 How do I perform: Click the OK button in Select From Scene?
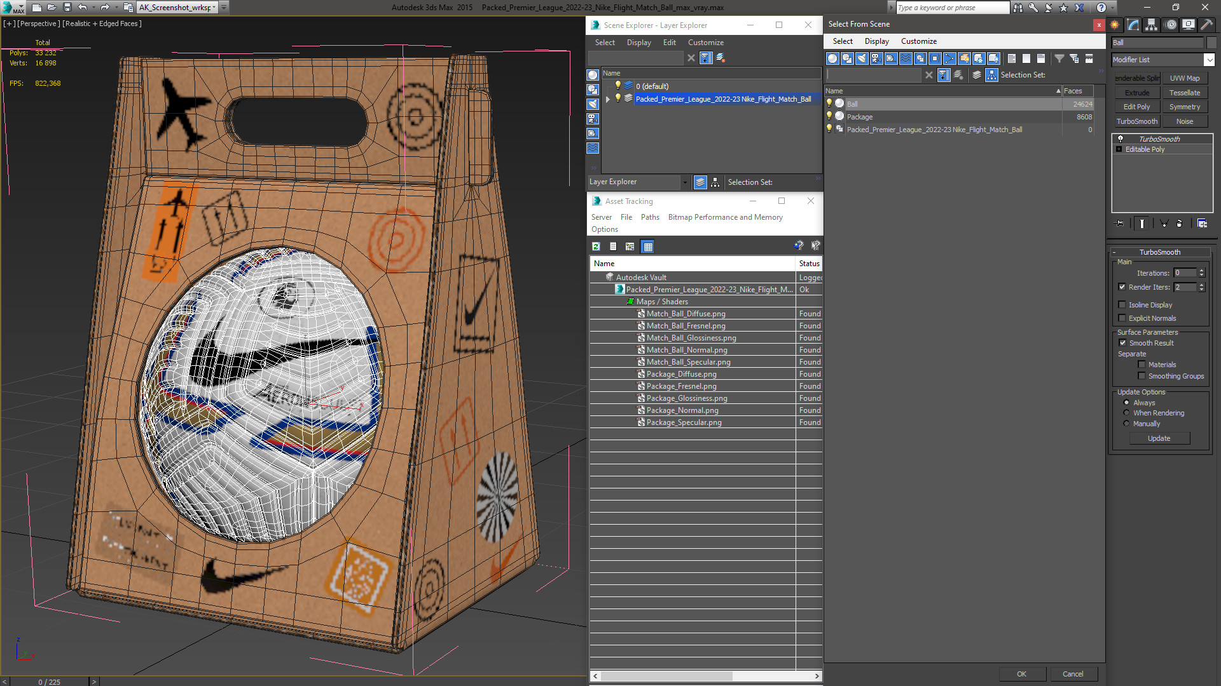(1021, 674)
